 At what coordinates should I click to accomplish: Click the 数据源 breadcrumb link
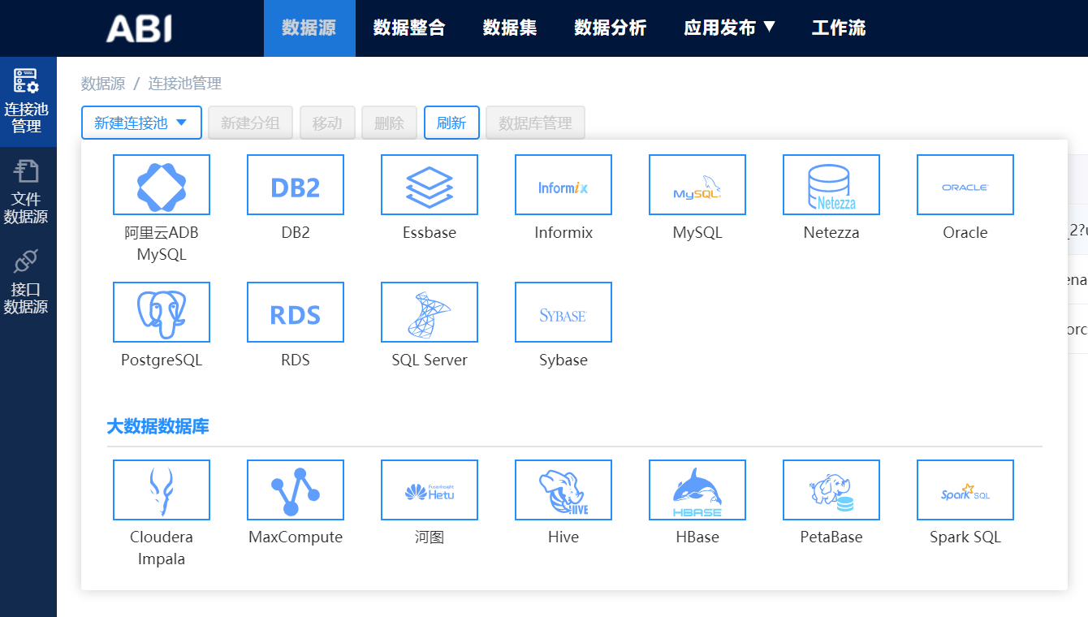point(103,84)
